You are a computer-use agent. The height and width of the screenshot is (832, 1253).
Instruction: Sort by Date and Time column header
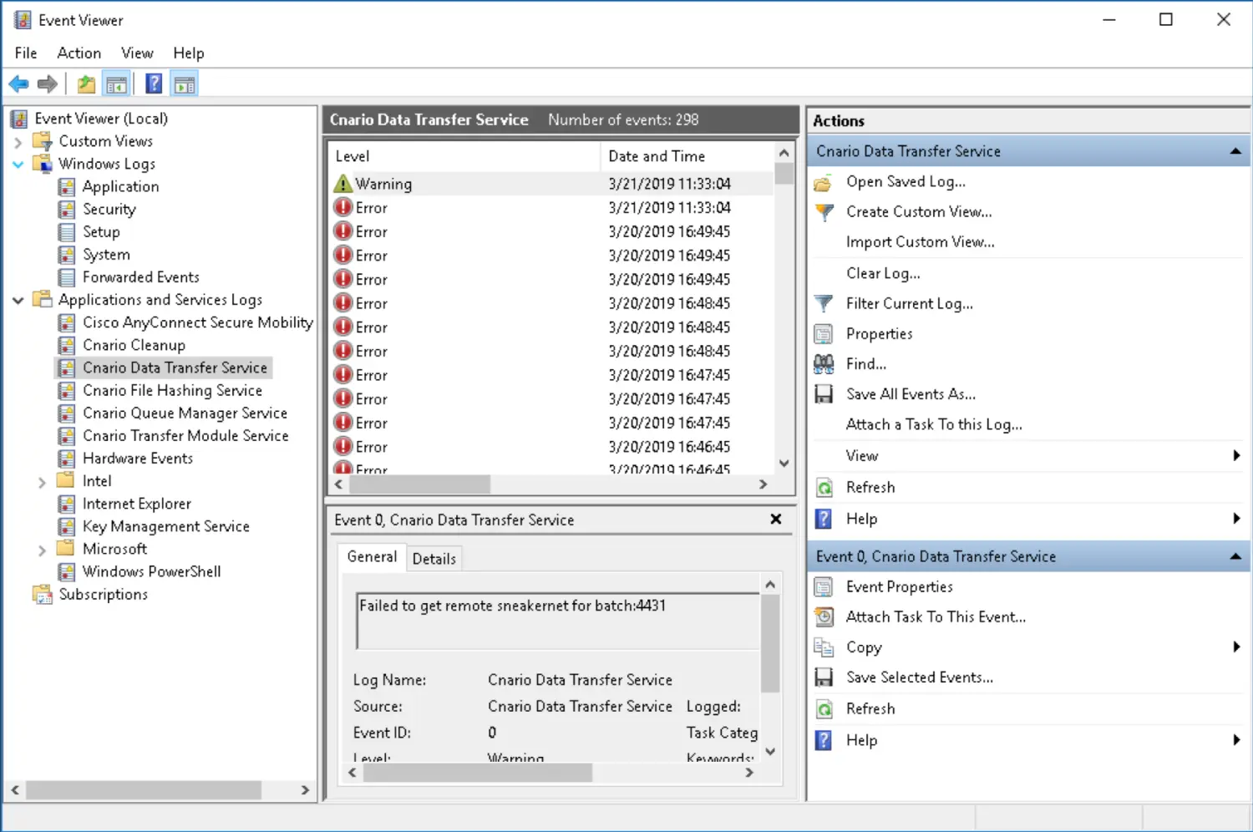click(687, 156)
